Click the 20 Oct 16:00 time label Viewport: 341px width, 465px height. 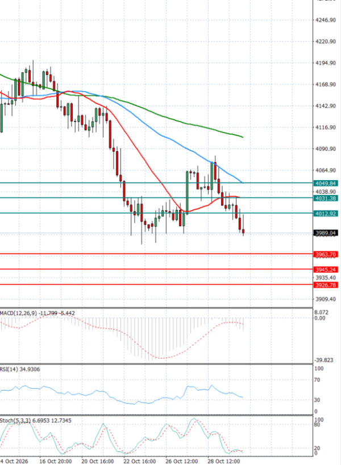tap(98, 462)
